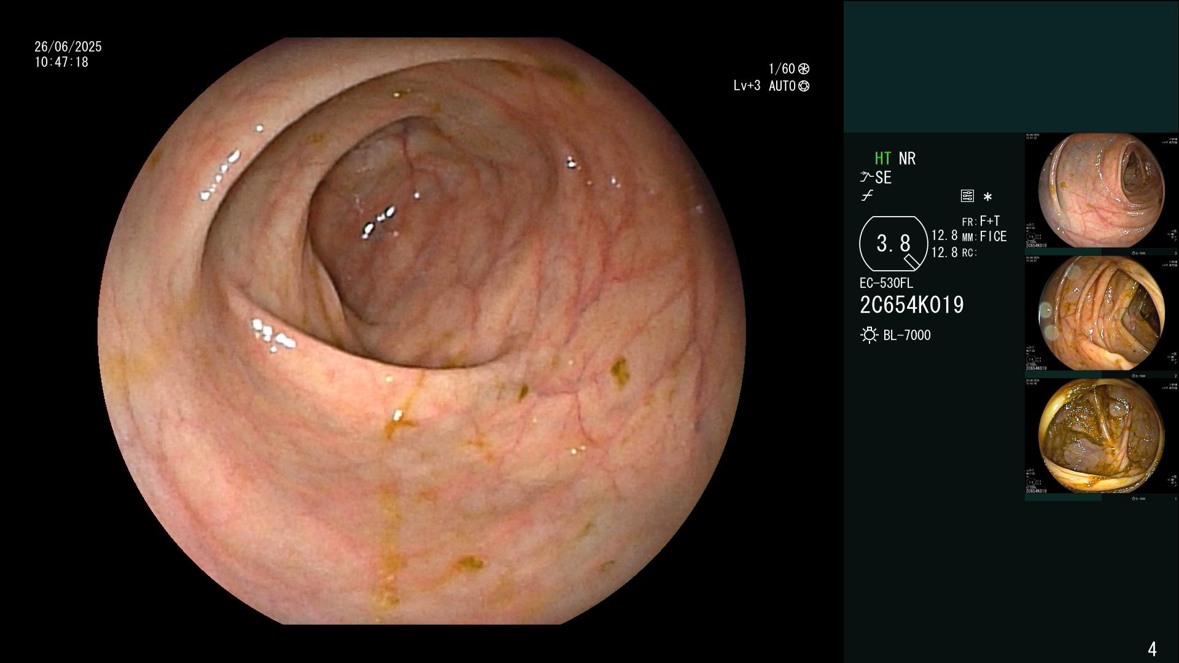Click the scope model EC-530FL

[x=886, y=284]
